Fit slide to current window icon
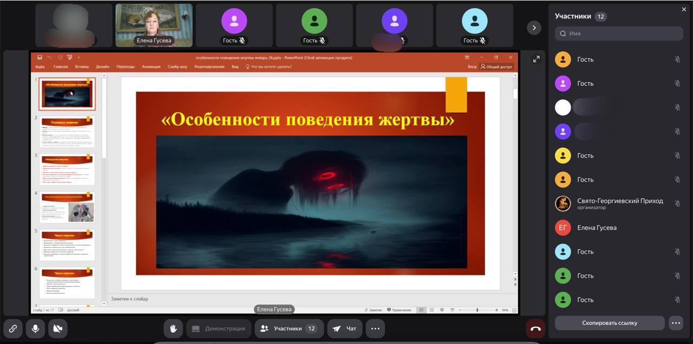The height and width of the screenshot is (344, 693). click(x=514, y=310)
